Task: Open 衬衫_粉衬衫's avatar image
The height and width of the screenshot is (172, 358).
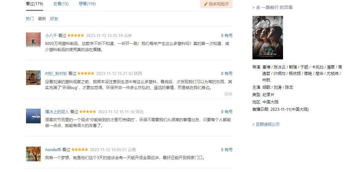Action: pyautogui.click(x=33, y=78)
